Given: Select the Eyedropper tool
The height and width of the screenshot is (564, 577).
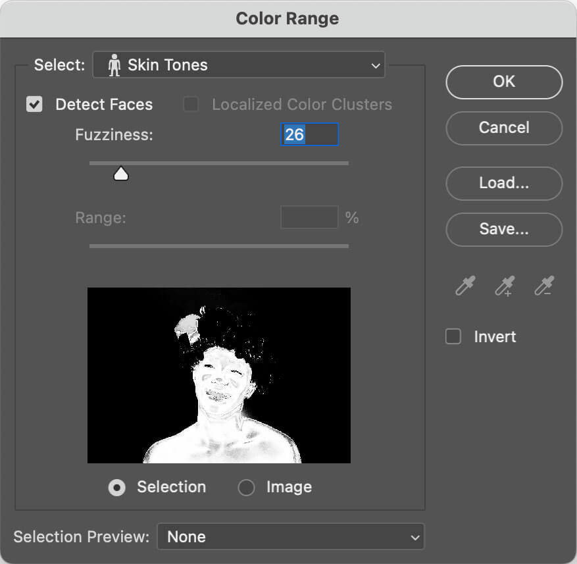Looking at the screenshot, I should pyautogui.click(x=465, y=286).
